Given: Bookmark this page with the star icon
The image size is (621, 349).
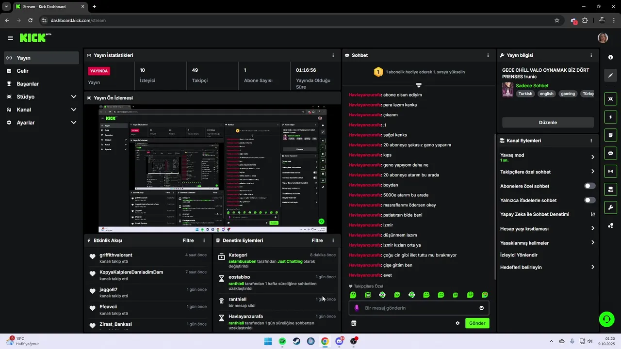Looking at the screenshot, I should [x=557, y=20].
